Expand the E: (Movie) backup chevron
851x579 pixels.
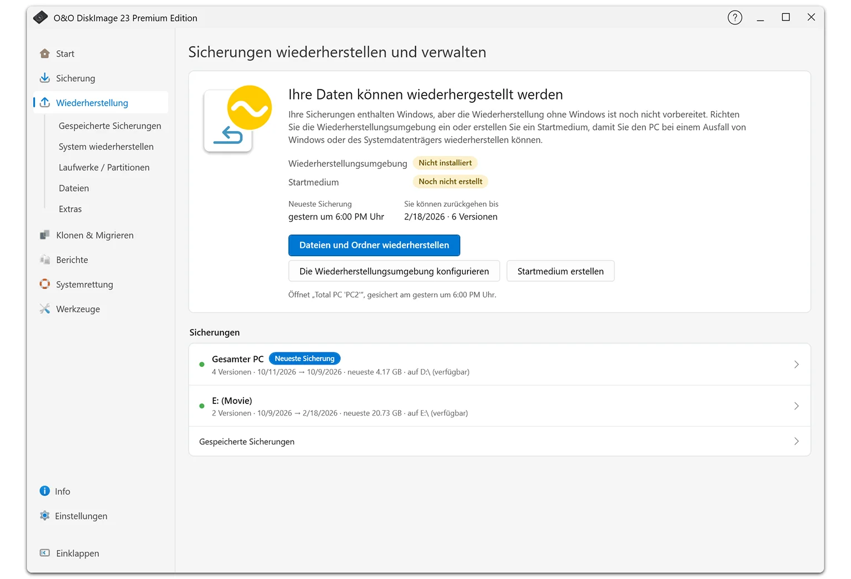pyautogui.click(x=797, y=406)
